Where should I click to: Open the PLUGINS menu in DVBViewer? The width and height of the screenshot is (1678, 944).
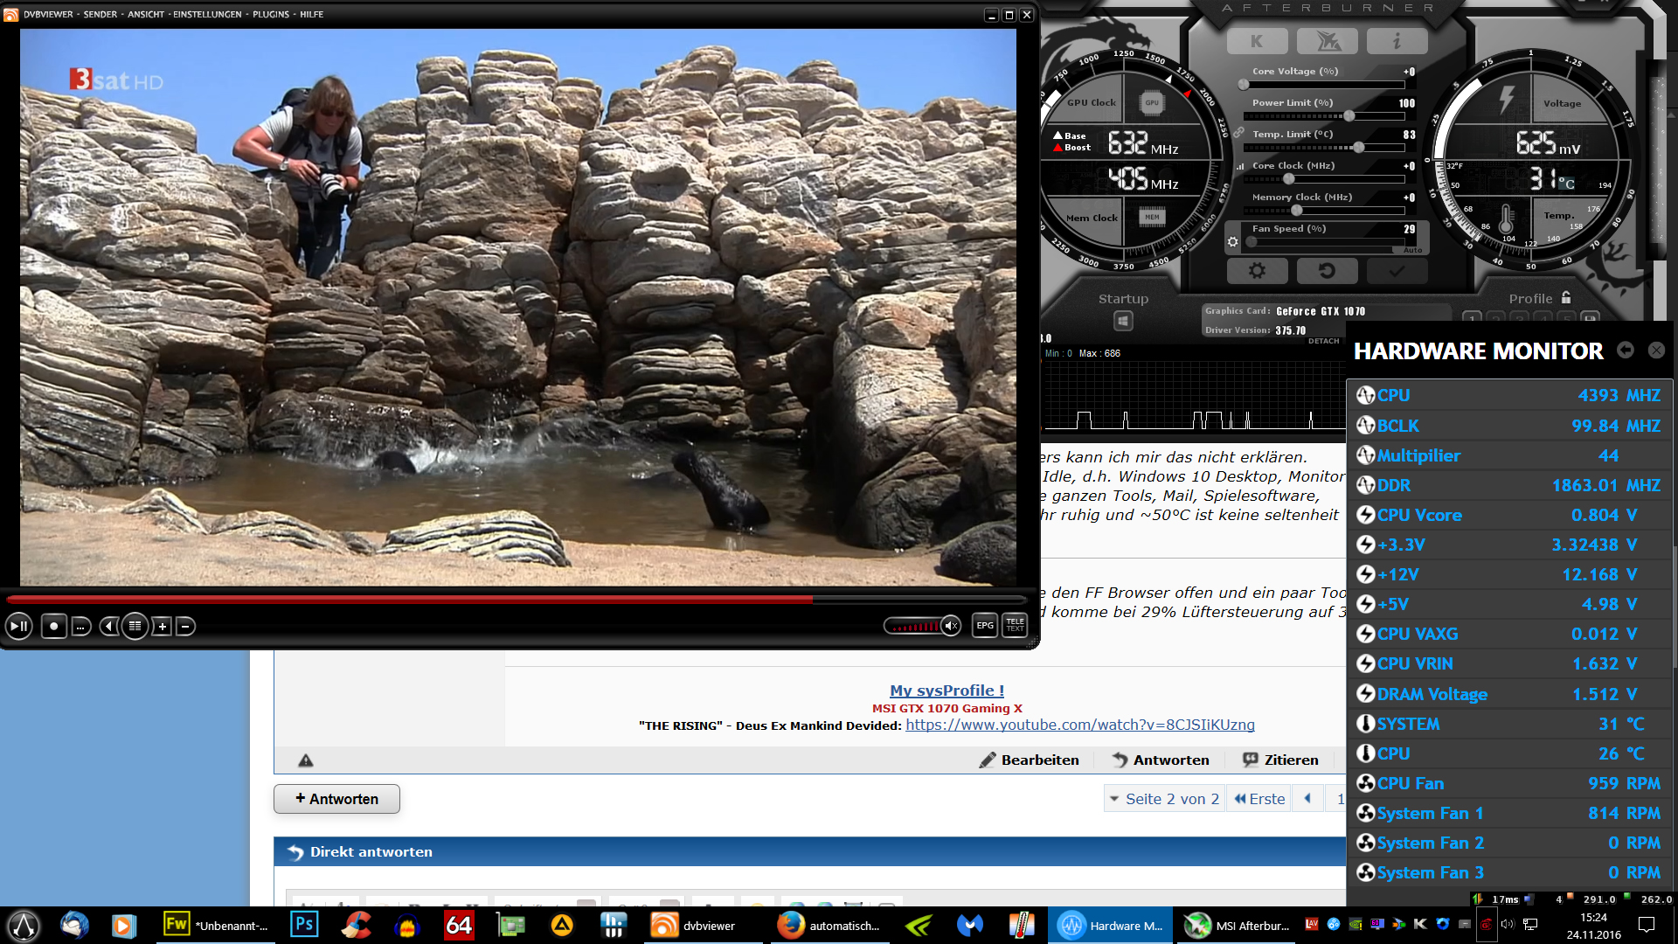pos(271,14)
